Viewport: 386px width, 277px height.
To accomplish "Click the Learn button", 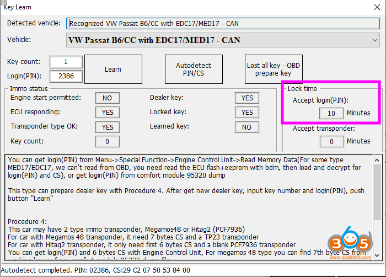I will 113,70.
